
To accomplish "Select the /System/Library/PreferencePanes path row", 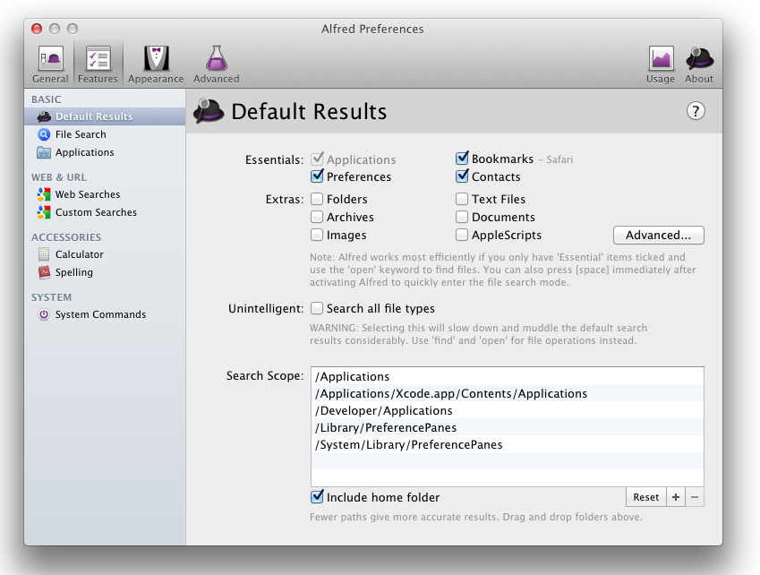I will point(507,444).
